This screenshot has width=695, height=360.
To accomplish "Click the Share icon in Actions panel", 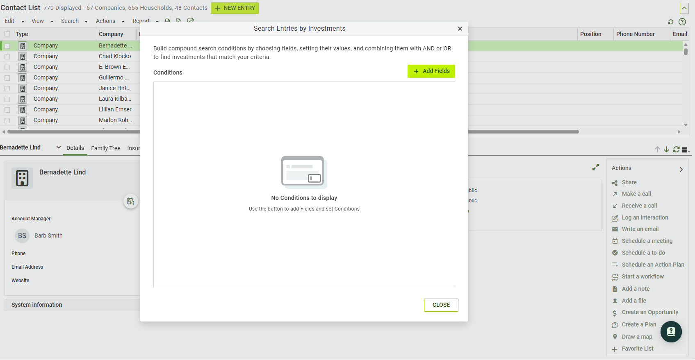I will coord(615,183).
